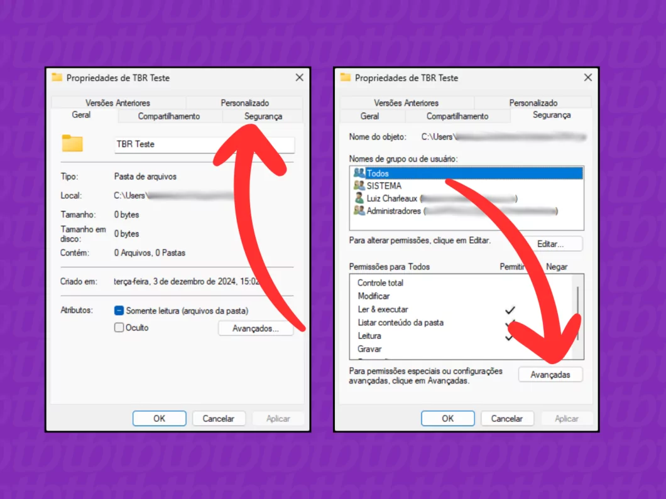Click the Administradores group icon
Screen dimensions: 666x499
359,210
